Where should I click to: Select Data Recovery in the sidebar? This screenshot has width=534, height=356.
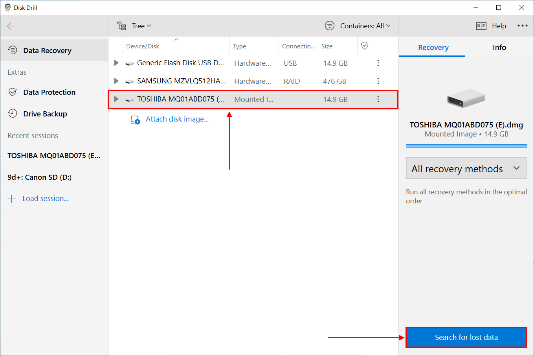[54, 50]
